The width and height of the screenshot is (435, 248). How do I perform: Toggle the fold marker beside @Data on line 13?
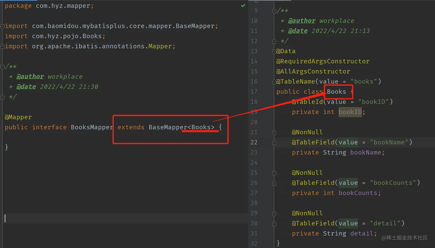pos(274,52)
